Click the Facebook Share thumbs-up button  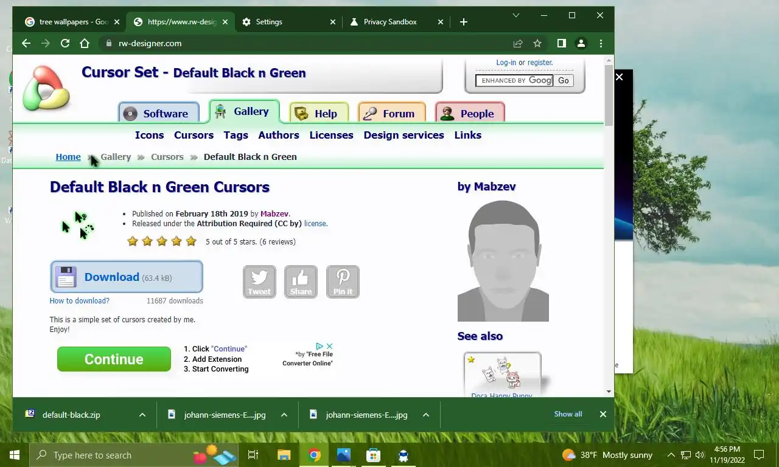click(x=301, y=282)
